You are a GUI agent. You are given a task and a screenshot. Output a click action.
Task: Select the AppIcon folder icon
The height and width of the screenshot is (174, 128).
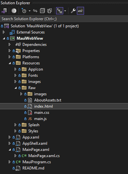pos(24,69)
